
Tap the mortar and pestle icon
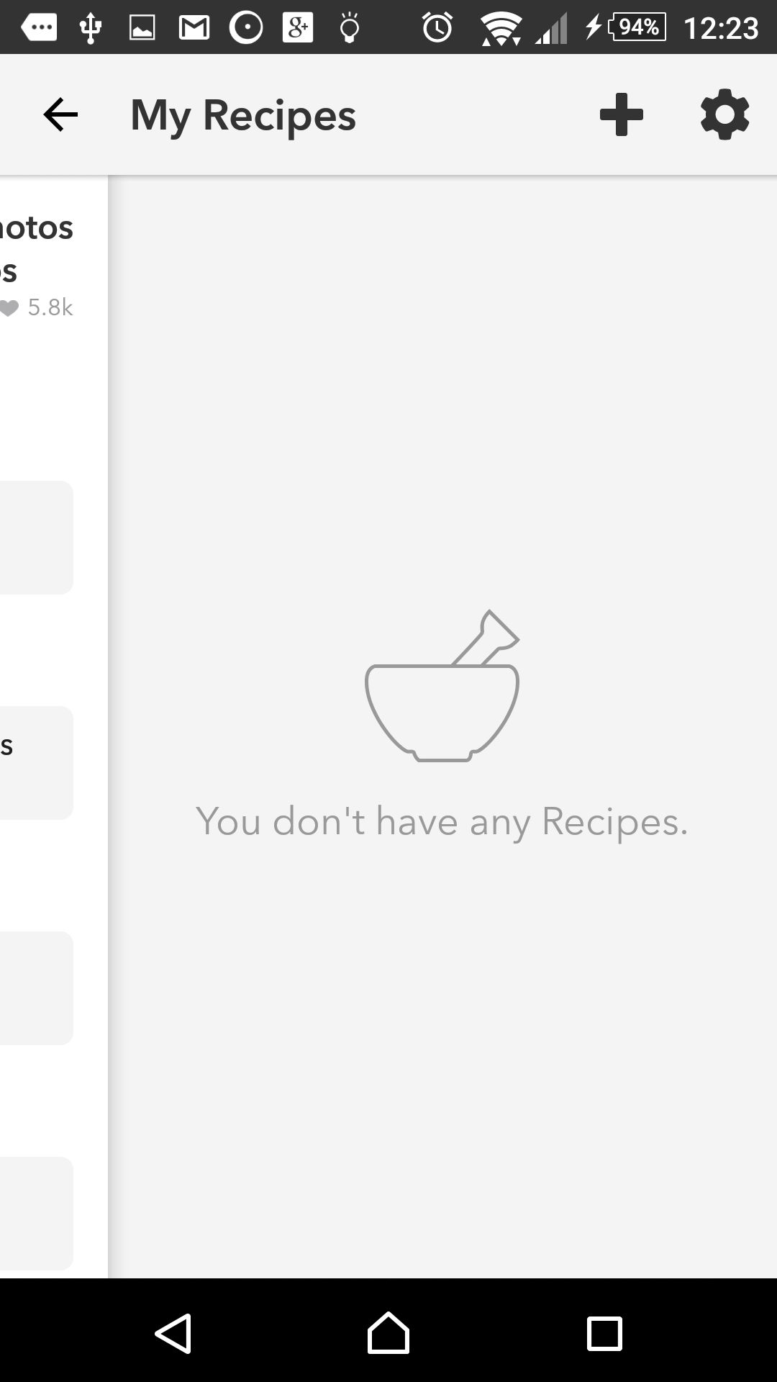tap(442, 685)
